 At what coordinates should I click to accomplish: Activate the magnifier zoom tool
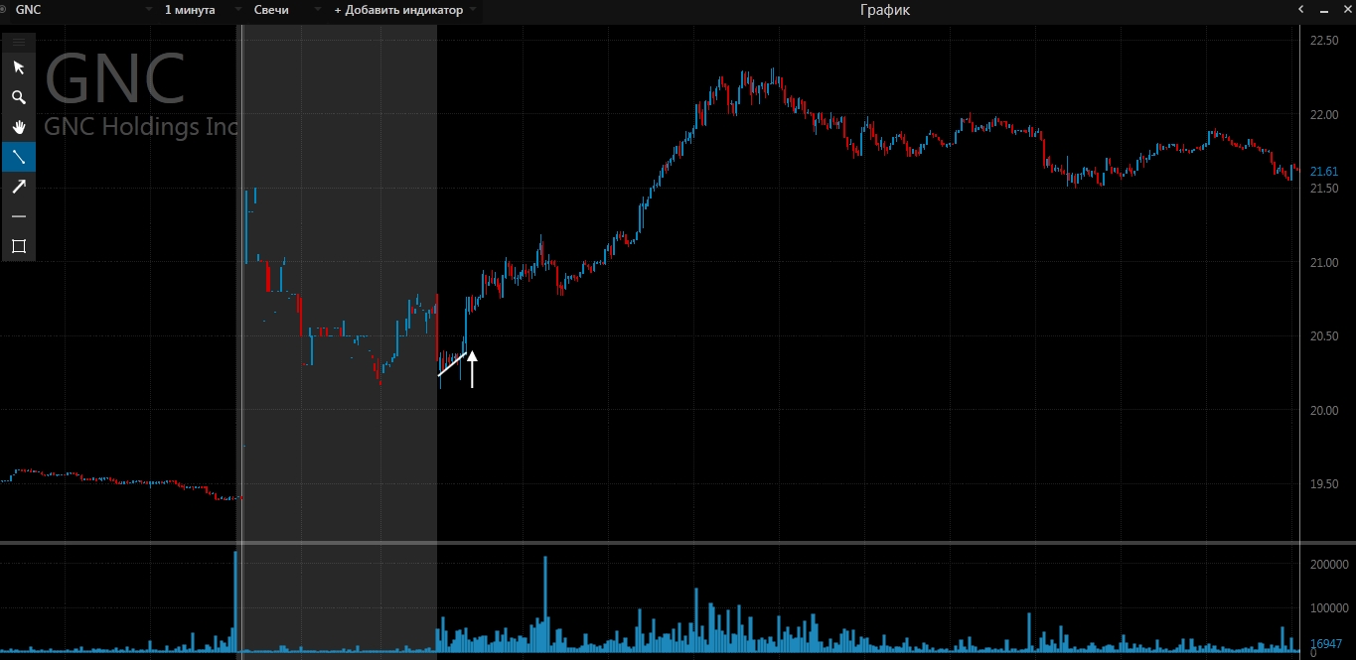pyautogui.click(x=18, y=97)
